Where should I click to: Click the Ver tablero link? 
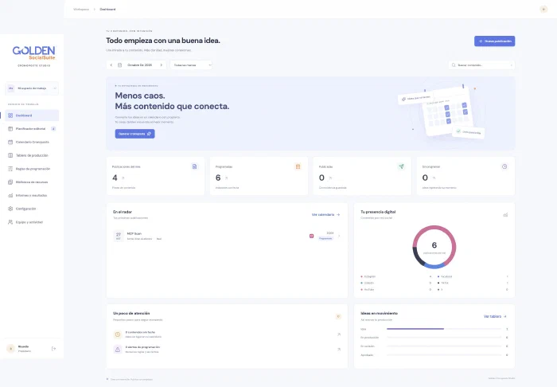click(495, 316)
